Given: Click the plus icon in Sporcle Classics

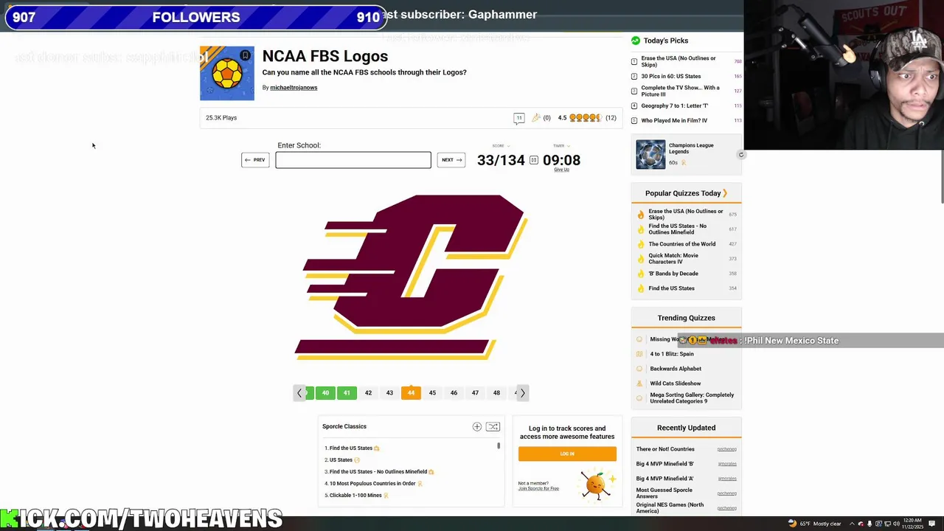Looking at the screenshot, I should [x=477, y=427].
